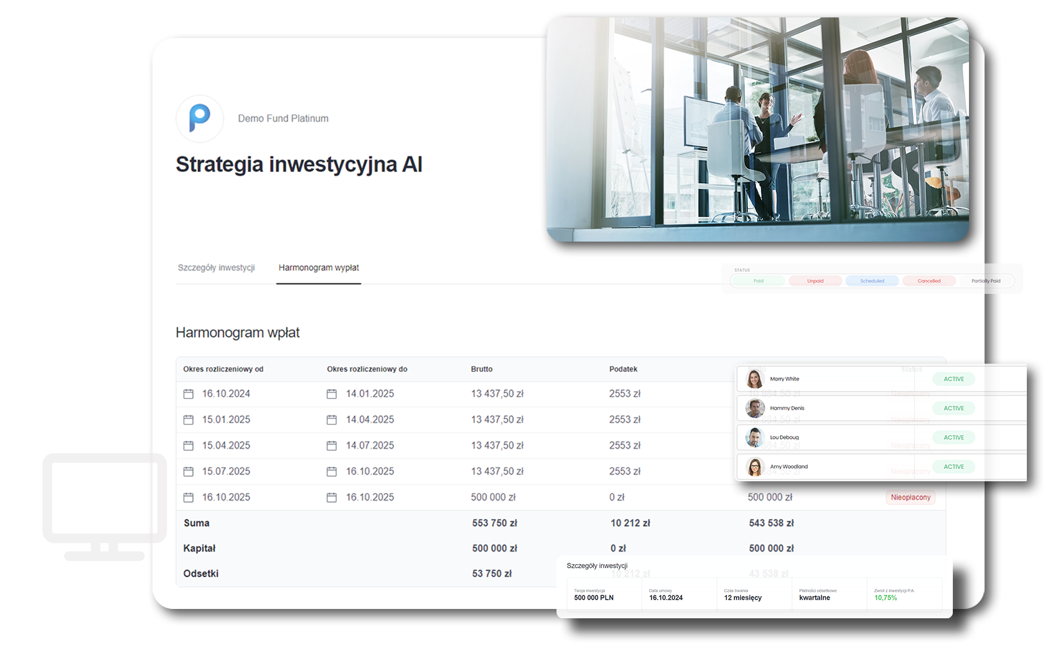The width and height of the screenshot is (1058, 660).
Task: Click the Podatek column header
Action: pyautogui.click(x=623, y=369)
